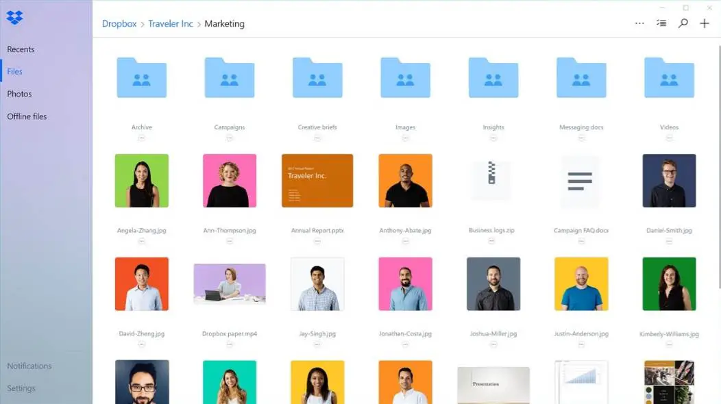Open more options under Archive folder

tap(142, 138)
